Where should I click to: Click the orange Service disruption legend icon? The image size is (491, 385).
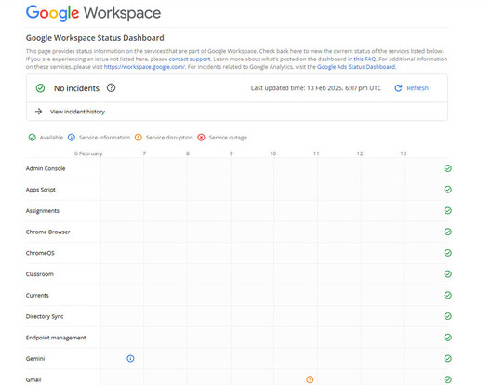click(x=139, y=138)
